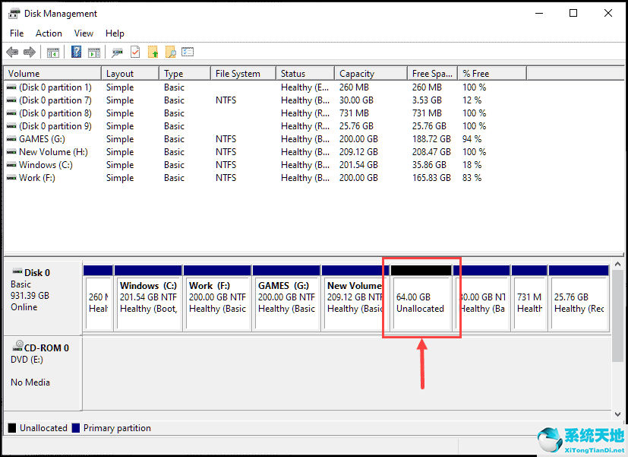The image size is (628, 457).
Task: Open the File menu
Action: click(16, 33)
